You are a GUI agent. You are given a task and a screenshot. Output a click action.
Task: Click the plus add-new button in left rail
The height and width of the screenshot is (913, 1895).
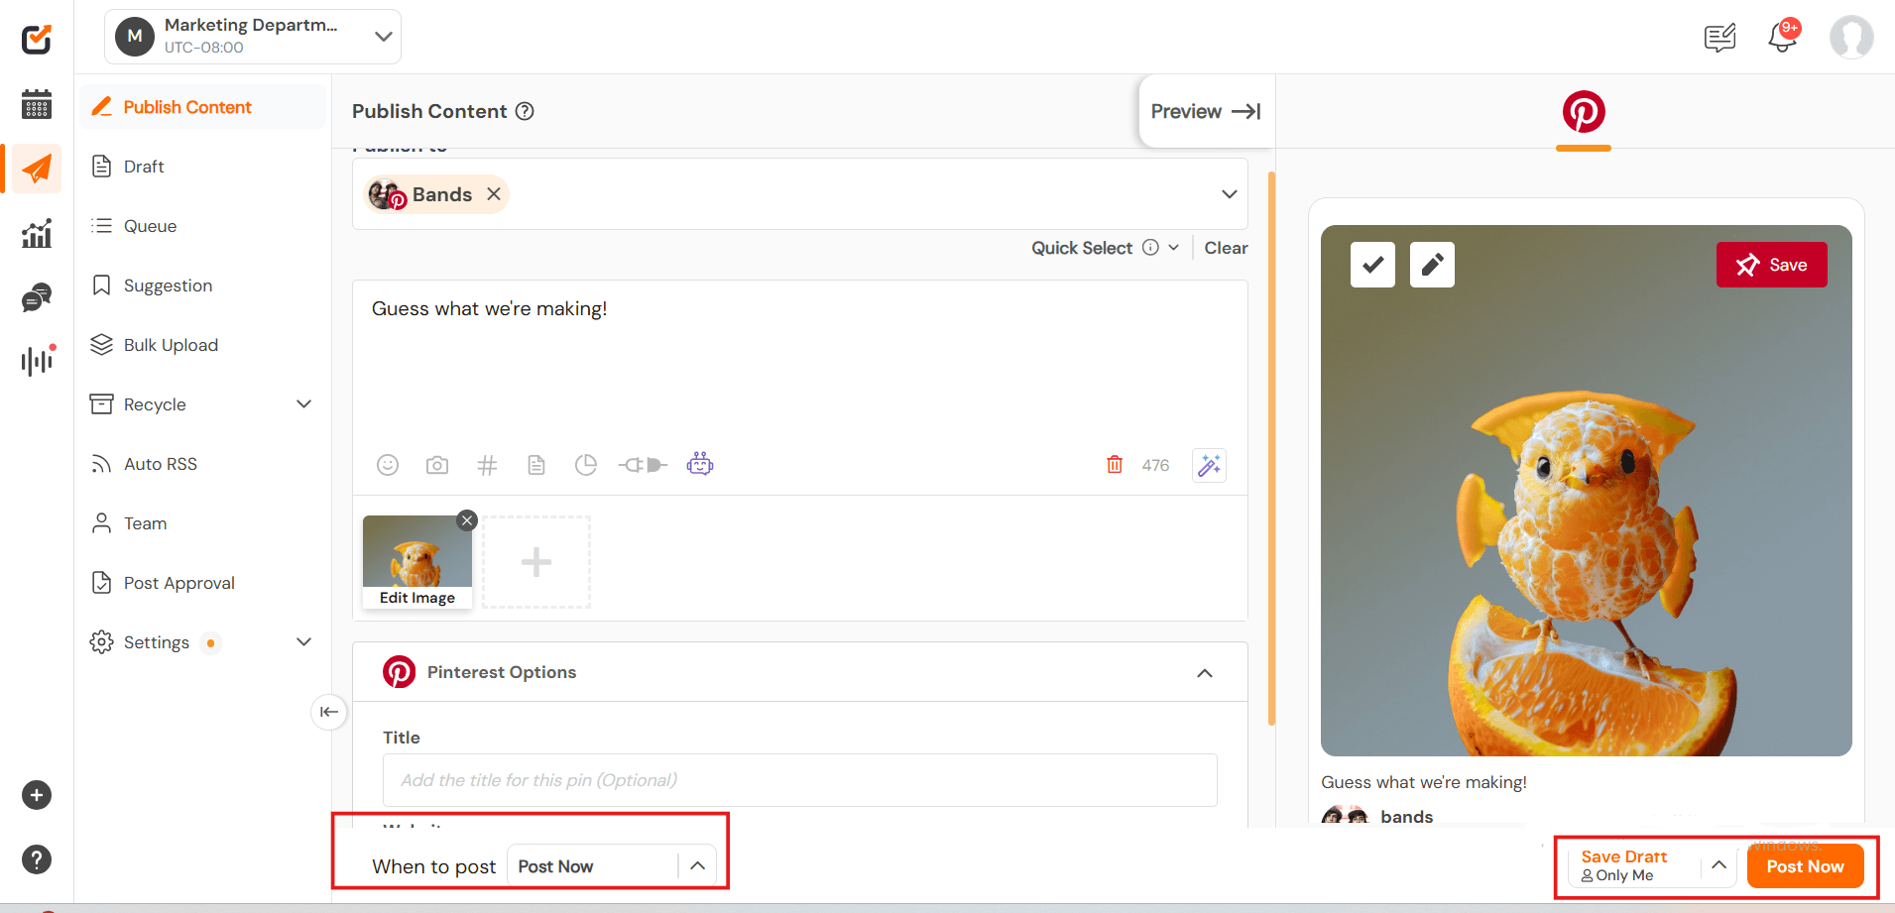(37, 795)
